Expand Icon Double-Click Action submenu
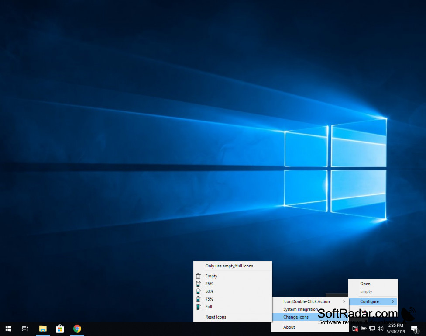This screenshot has height=336, width=426. 310,301
